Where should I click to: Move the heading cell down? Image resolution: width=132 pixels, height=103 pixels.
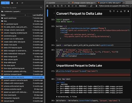click(118, 11)
